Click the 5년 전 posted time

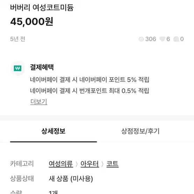coord(18,39)
